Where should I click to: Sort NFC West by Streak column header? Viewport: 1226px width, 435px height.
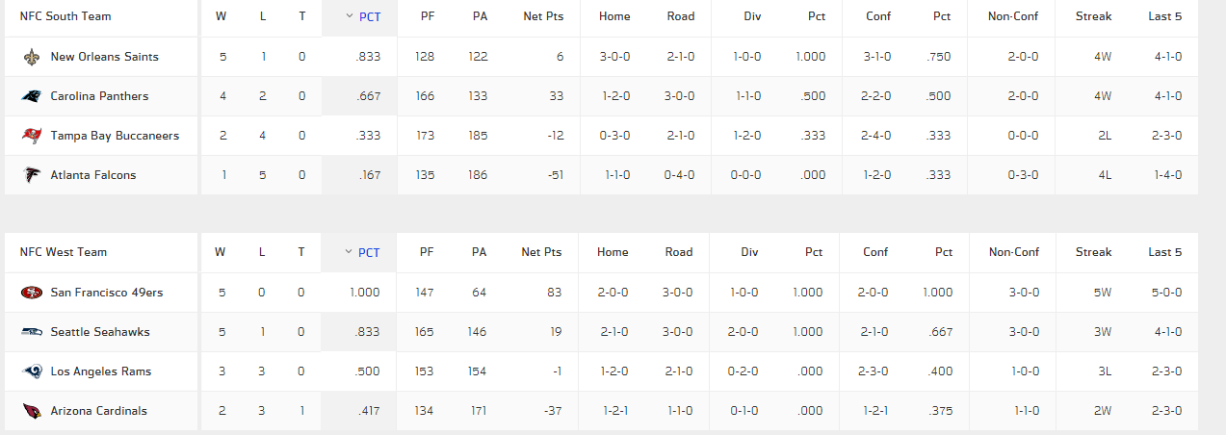[x=1093, y=252]
